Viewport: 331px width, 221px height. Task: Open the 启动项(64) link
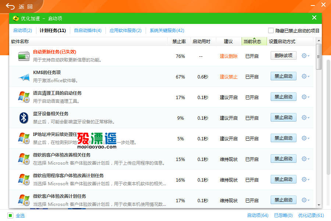(x=258, y=215)
